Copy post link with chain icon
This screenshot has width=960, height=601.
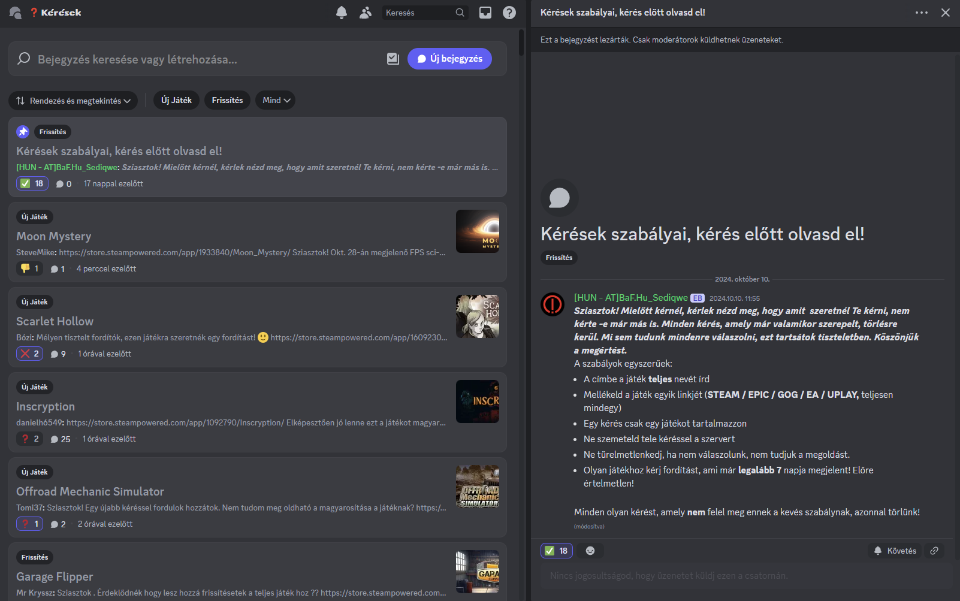point(934,551)
